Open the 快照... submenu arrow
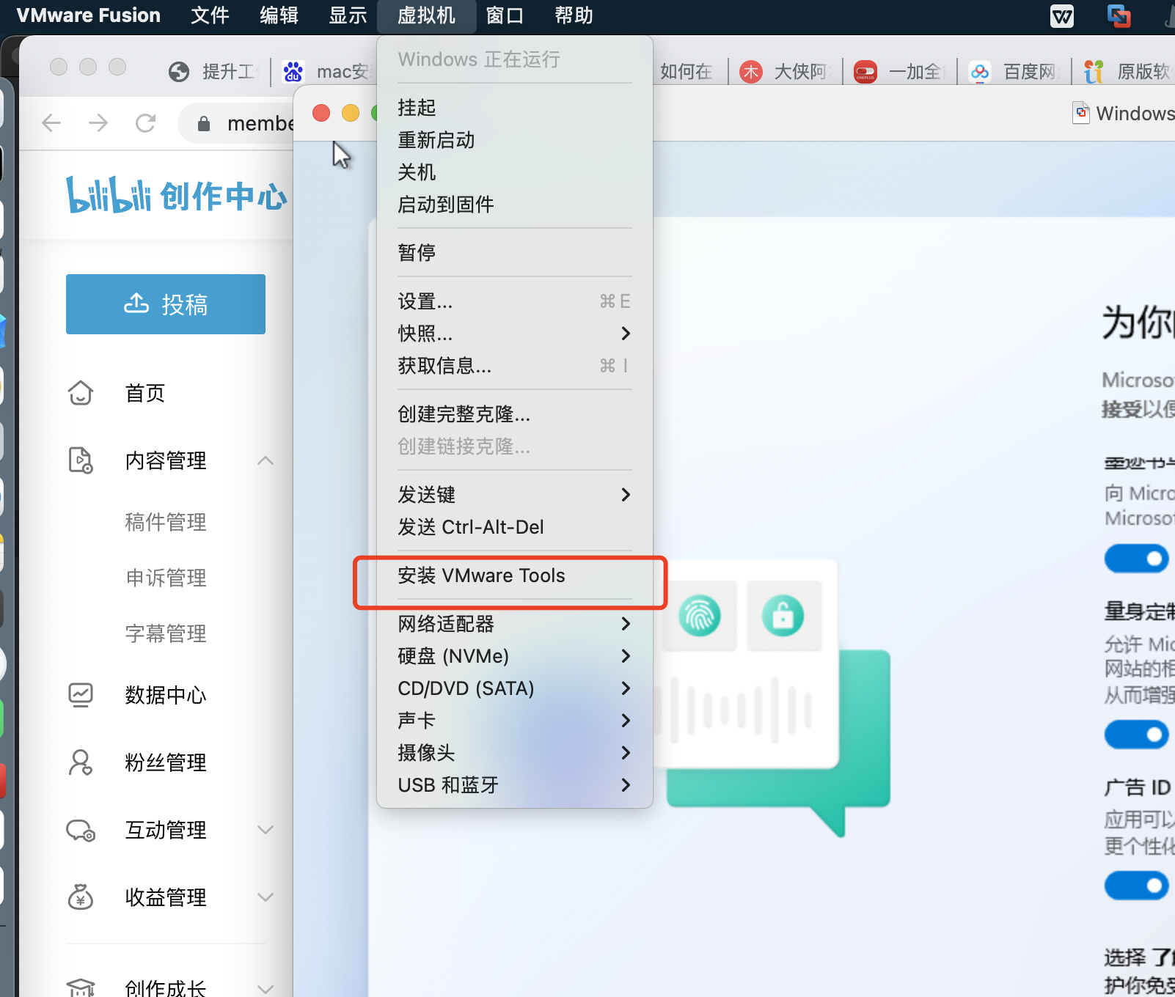1175x997 pixels. 626,334
